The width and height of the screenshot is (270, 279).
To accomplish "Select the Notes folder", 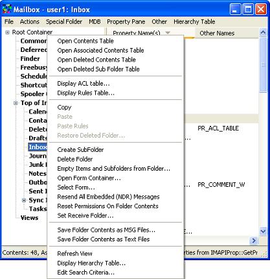I will (38, 174).
